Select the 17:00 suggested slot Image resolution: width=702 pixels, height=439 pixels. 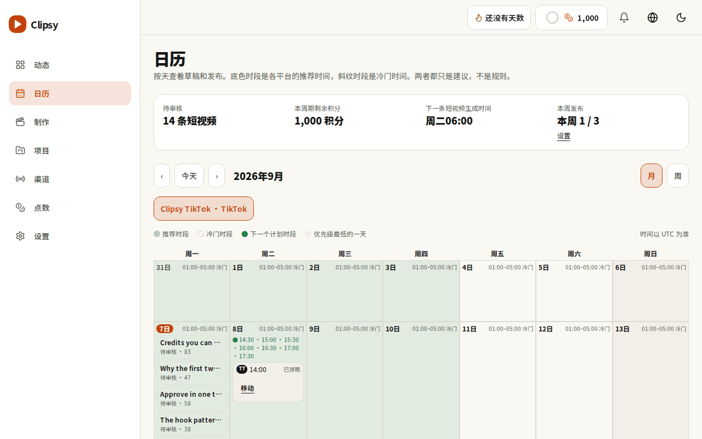291,348
